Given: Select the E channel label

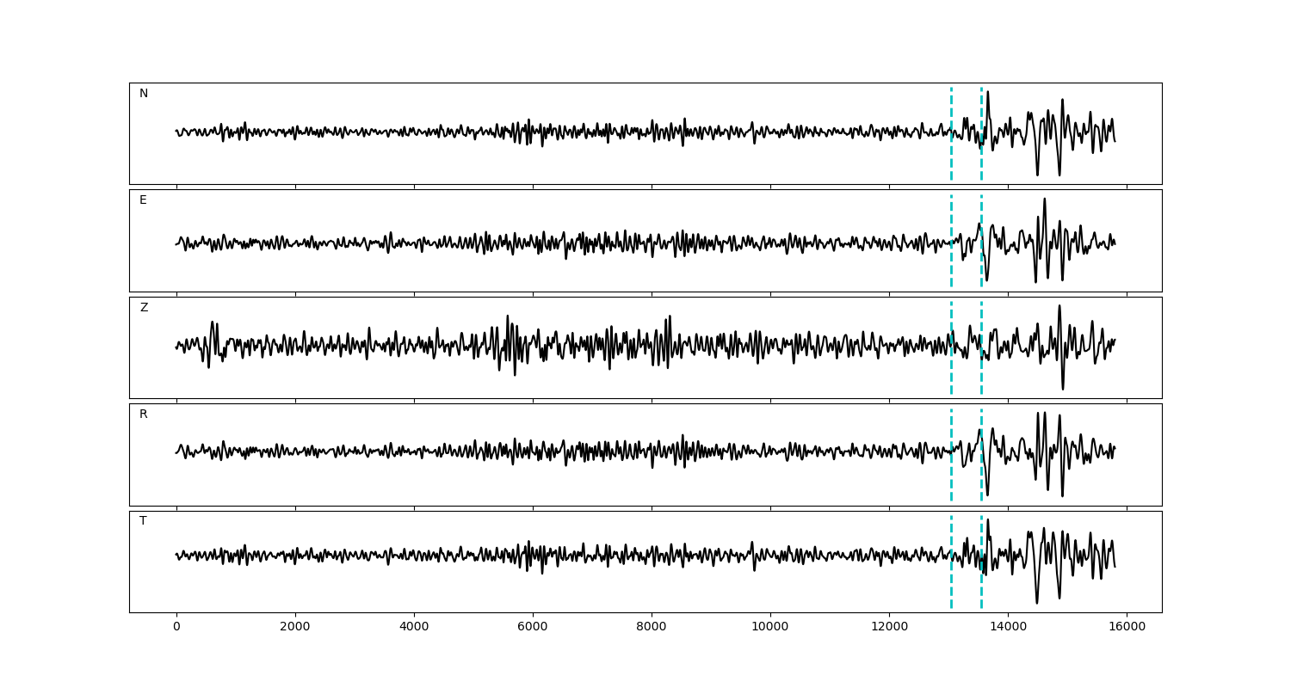Looking at the screenshot, I should 143,200.
